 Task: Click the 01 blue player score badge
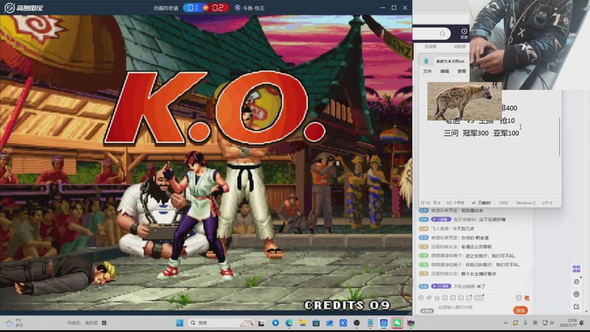[193, 7]
